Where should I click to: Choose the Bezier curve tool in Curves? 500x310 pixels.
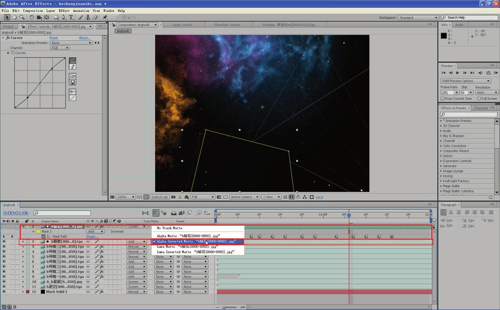pyautogui.click(x=72, y=61)
